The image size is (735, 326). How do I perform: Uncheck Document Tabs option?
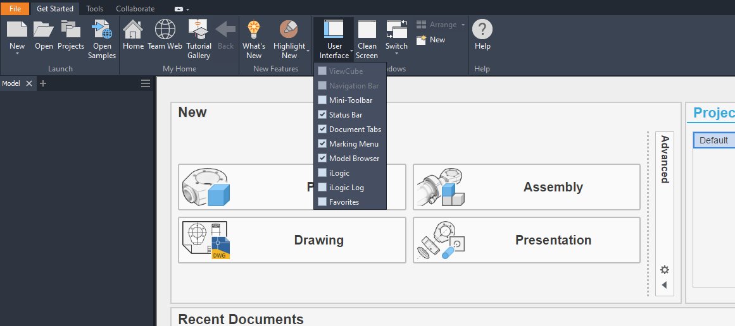coord(322,129)
